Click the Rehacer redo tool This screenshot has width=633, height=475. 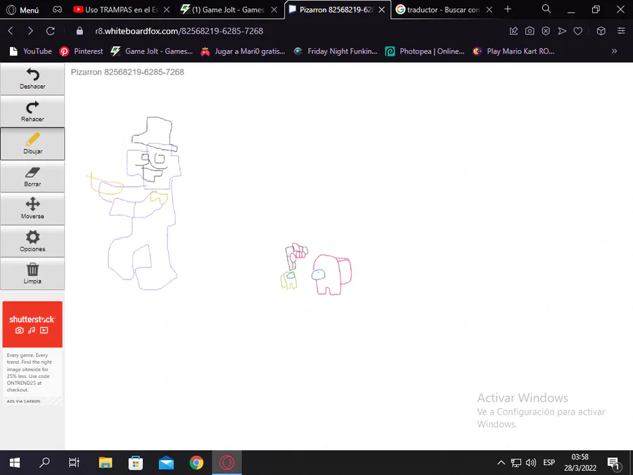(32, 111)
